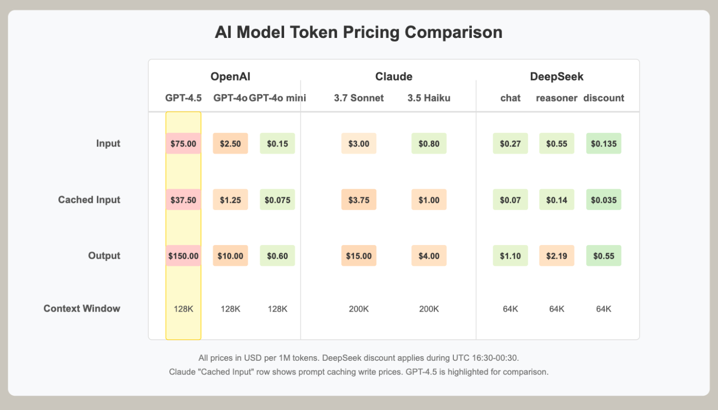Click the Cached Input row label
Screen dimensions: 718x410
pyautogui.click(x=89, y=200)
